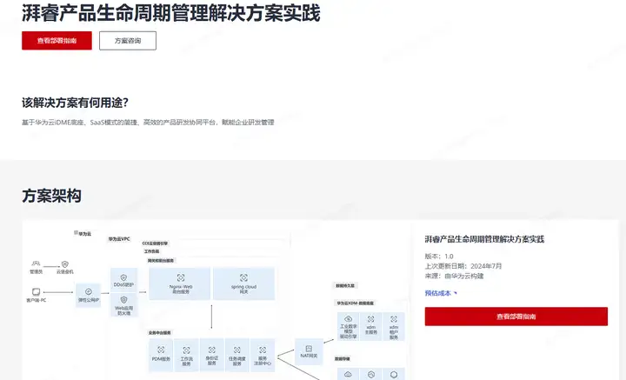The image size is (626, 380).
Task: Click the page title 湃睿产品生命周期管理解决方案实践
Action: coord(171,13)
